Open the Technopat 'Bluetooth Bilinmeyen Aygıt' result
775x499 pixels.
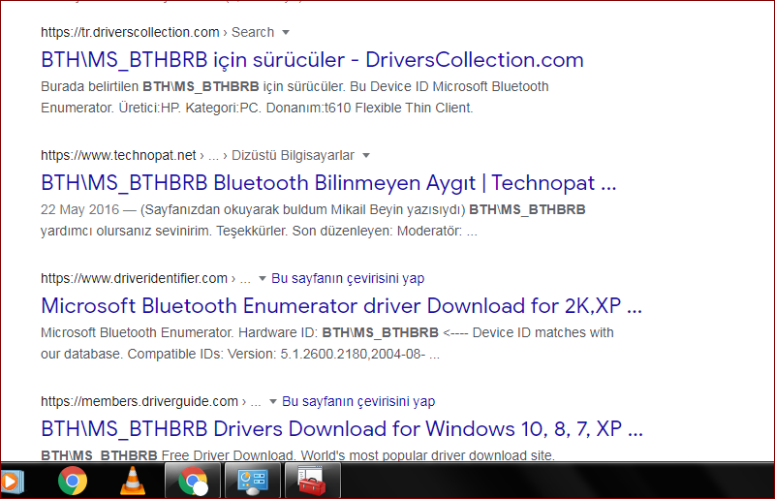pyautogui.click(x=328, y=183)
